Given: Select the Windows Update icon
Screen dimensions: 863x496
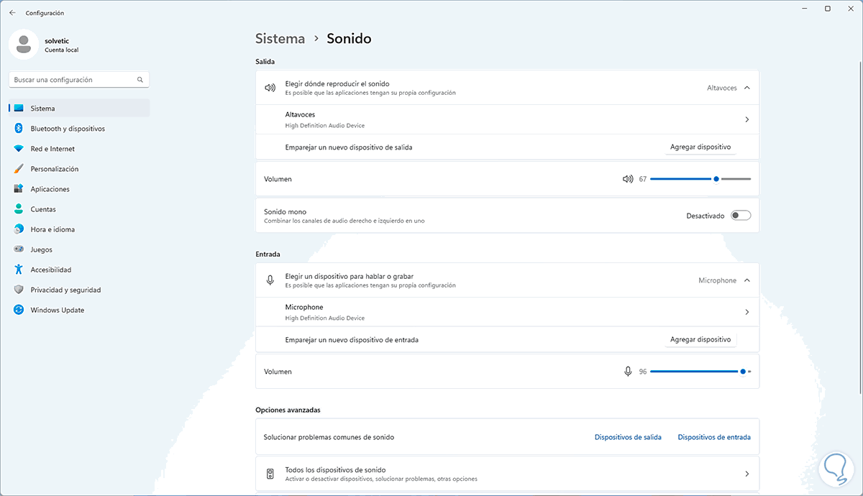Looking at the screenshot, I should pyautogui.click(x=19, y=311).
